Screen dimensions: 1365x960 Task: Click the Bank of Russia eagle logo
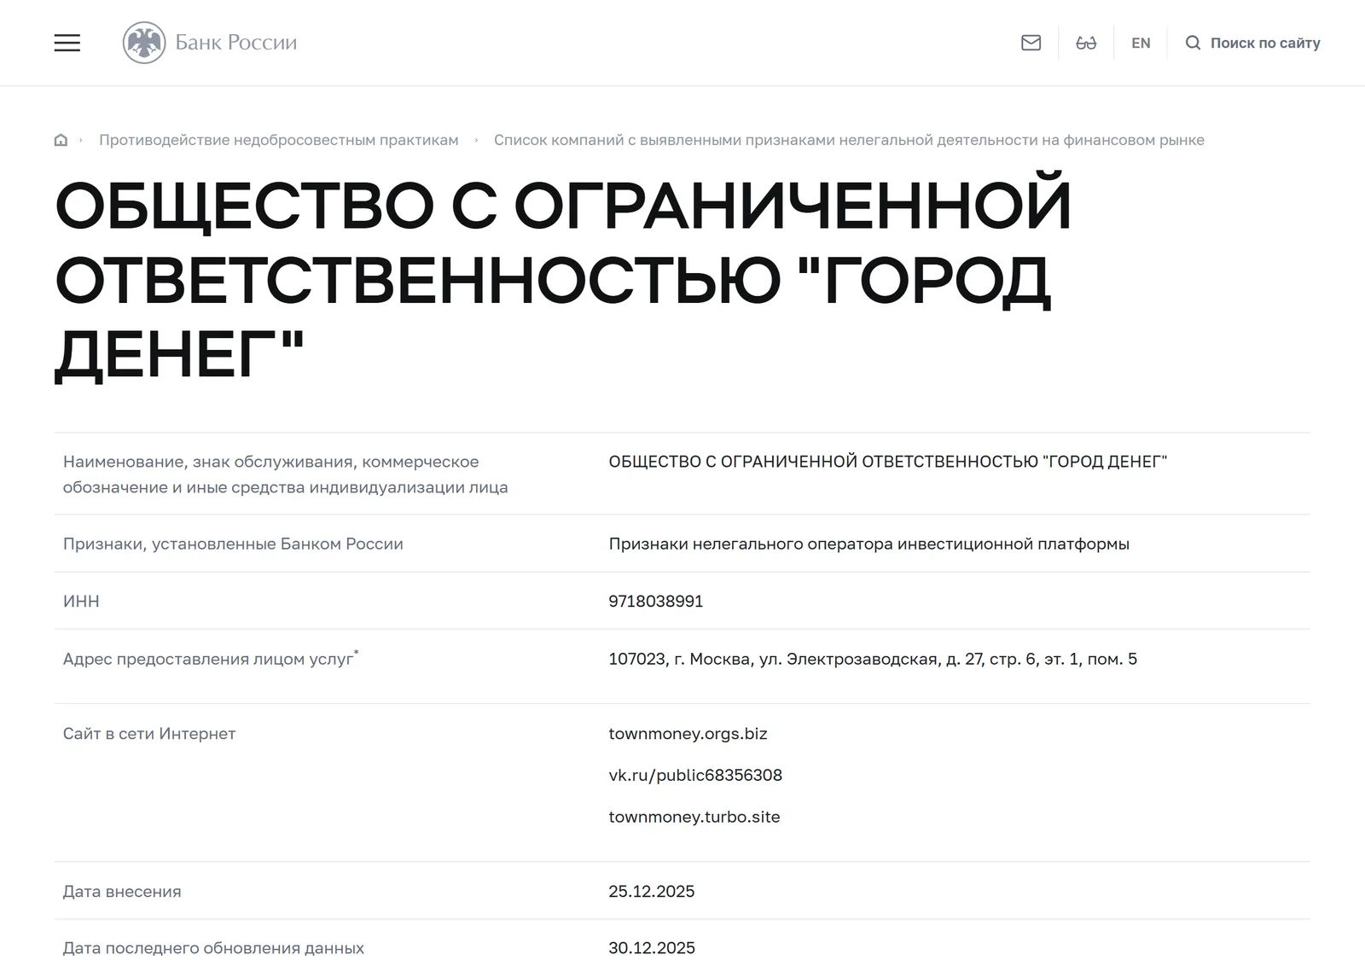tap(144, 43)
